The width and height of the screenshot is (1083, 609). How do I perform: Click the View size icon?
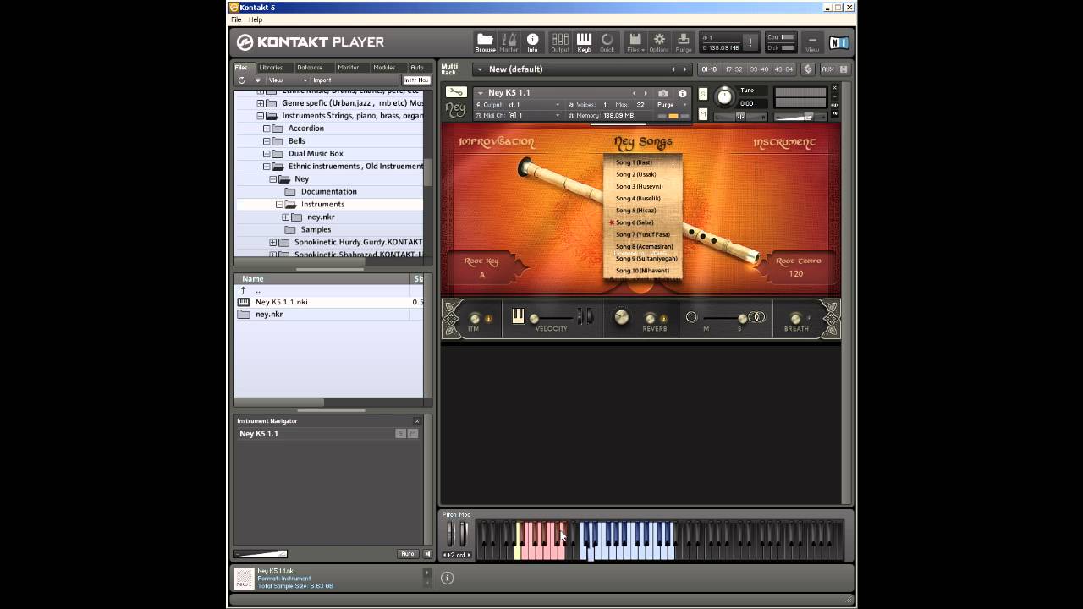click(811, 42)
